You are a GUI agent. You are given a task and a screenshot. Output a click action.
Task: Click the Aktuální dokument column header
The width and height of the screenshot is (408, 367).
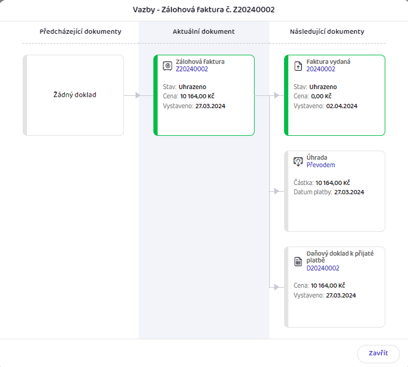pyautogui.click(x=204, y=31)
